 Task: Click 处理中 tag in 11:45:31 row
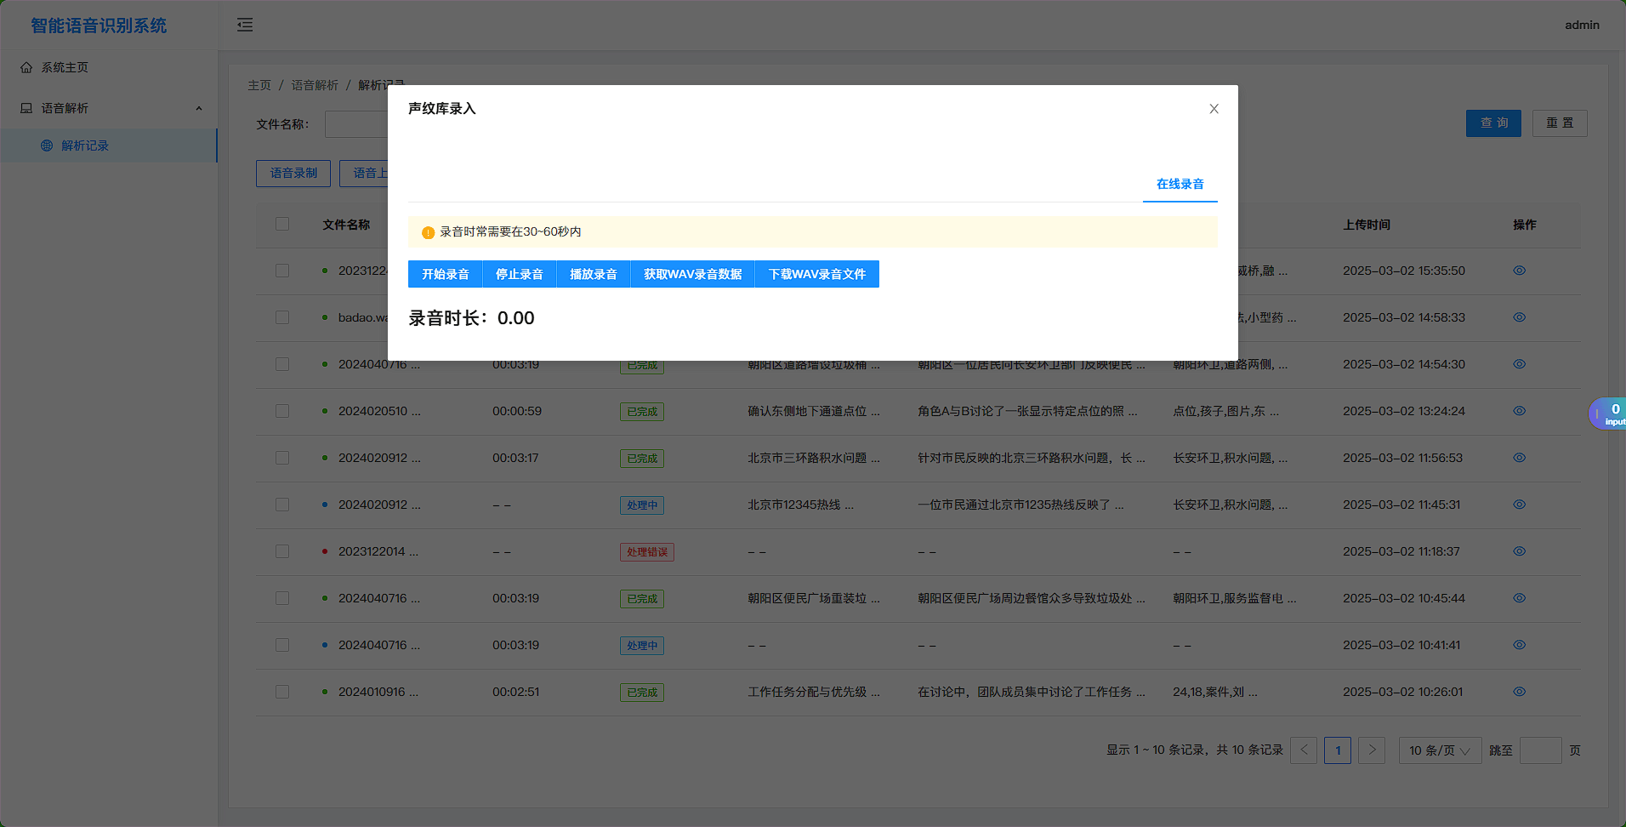click(x=642, y=505)
